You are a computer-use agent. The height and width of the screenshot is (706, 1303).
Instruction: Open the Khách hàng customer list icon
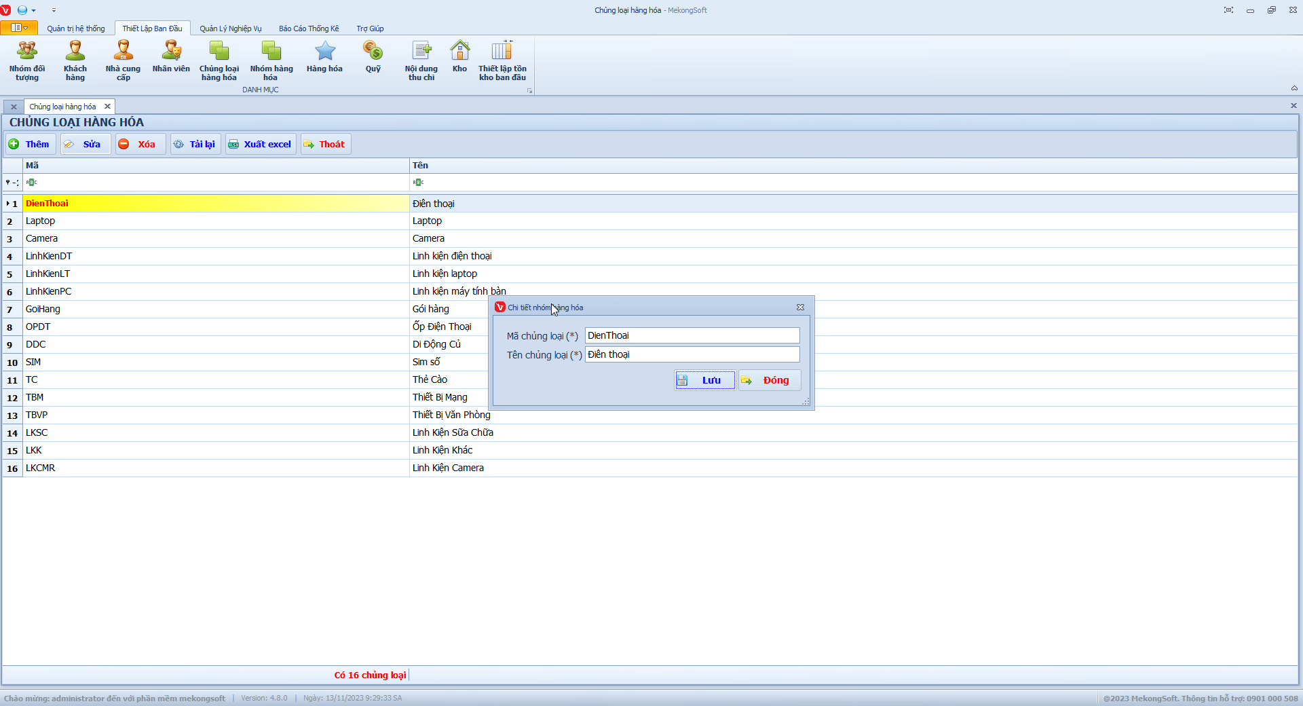click(75, 60)
